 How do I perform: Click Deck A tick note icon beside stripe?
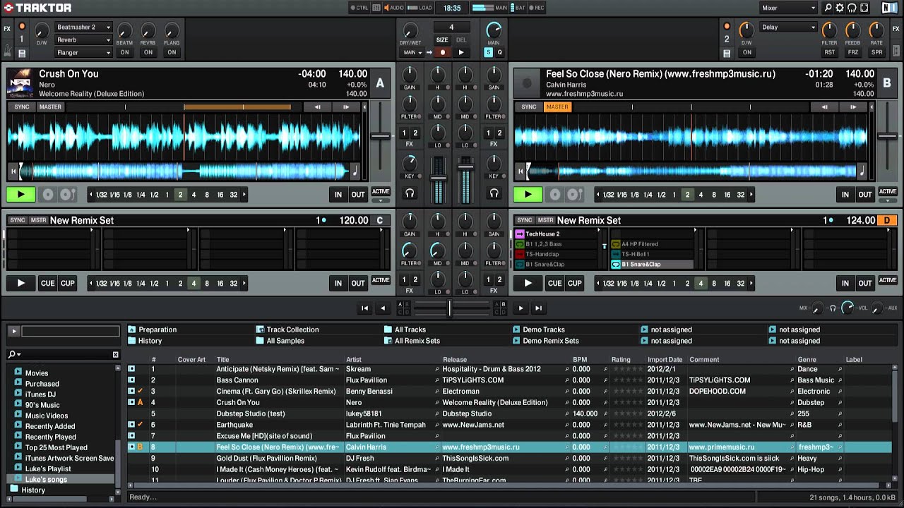coord(355,171)
